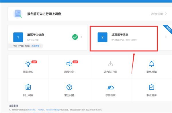Image resolution: width=172 pixels, height=113 pixels.
Task: Open the 网报公告 megaphone icon
Action: 69,64
